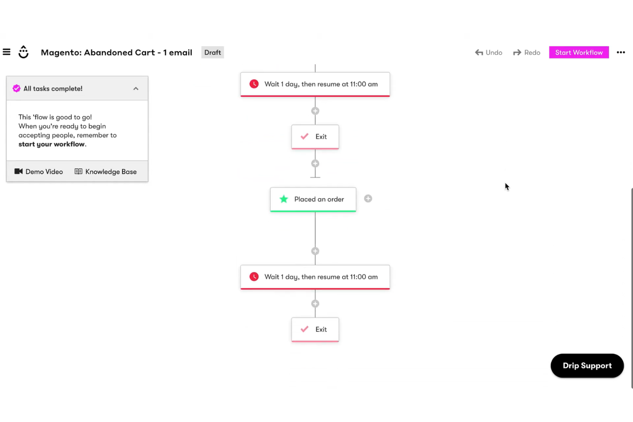The height and width of the screenshot is (422, 633).
Task: Click the Start Workflow button
Action: click(x=579, y=52)
